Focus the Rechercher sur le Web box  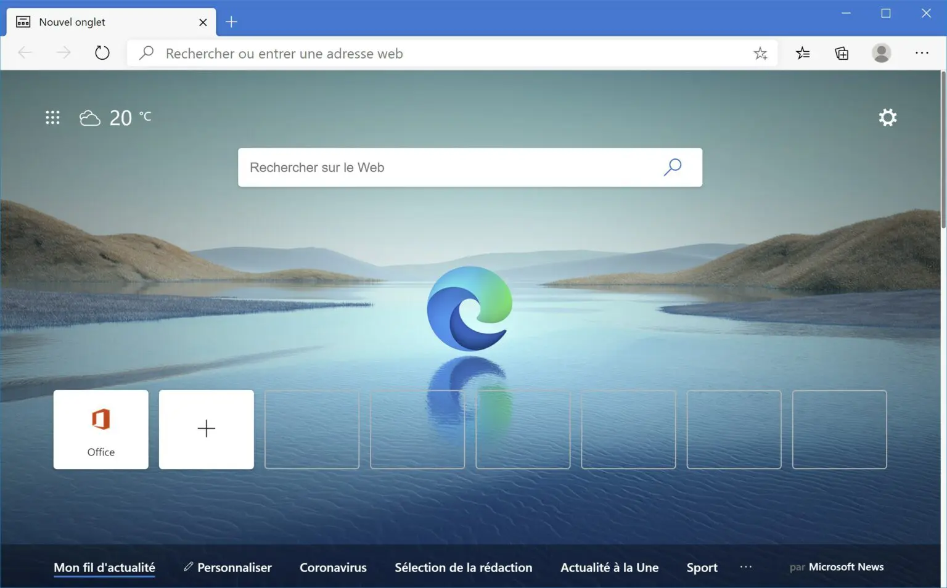[444, 167]
